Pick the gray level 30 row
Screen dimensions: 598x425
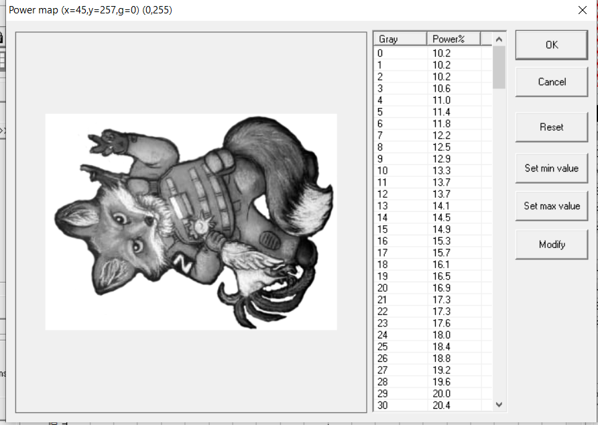(433, 406)
